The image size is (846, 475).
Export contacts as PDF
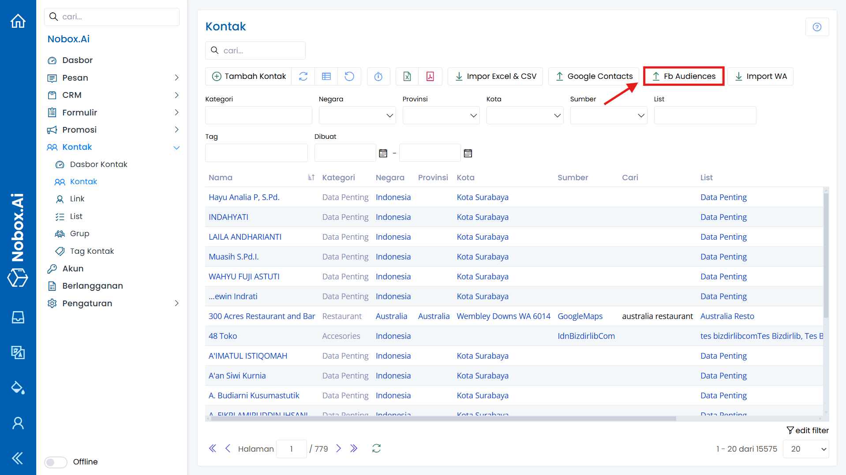tap(430, 76)
